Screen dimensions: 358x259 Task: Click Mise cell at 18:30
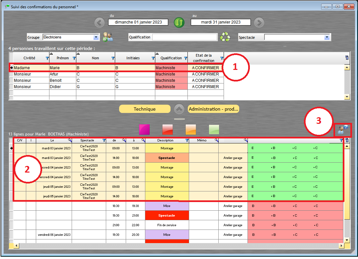pos(167,206)
